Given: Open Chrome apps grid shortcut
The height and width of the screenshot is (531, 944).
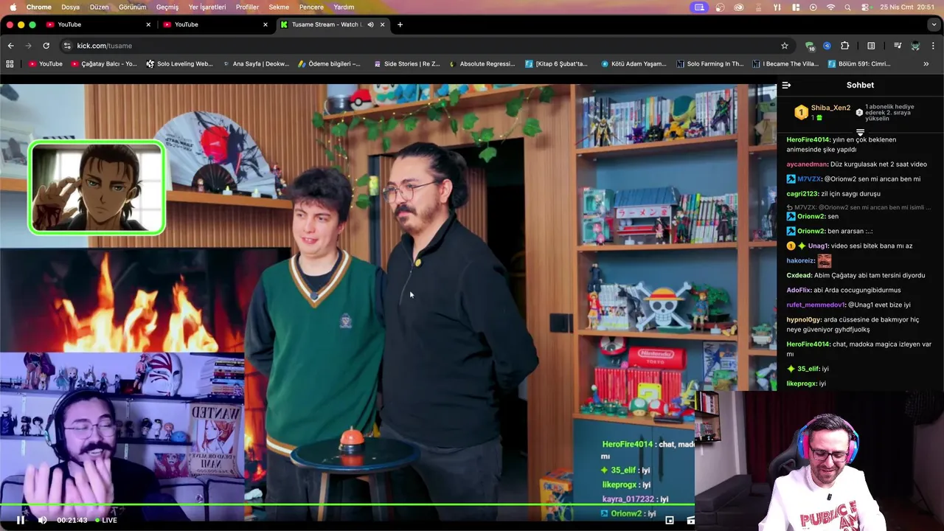Looking at the screenshot, I should pos(10,64).
